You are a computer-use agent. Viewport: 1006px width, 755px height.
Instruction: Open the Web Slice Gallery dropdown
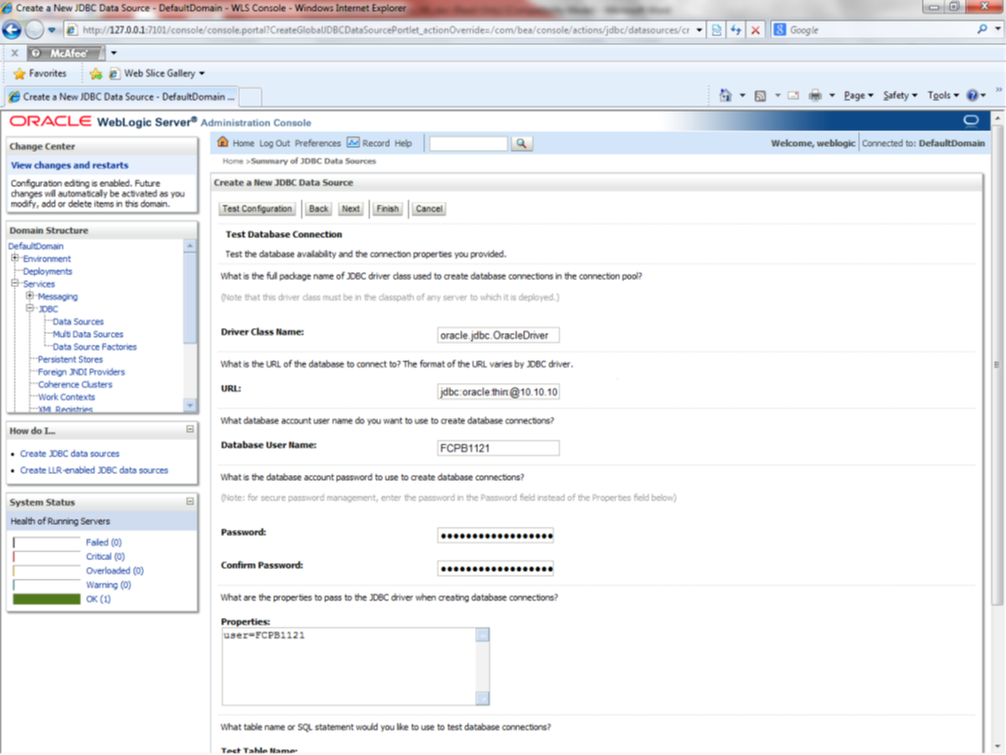pyautogui.click(x=202, y=73)
